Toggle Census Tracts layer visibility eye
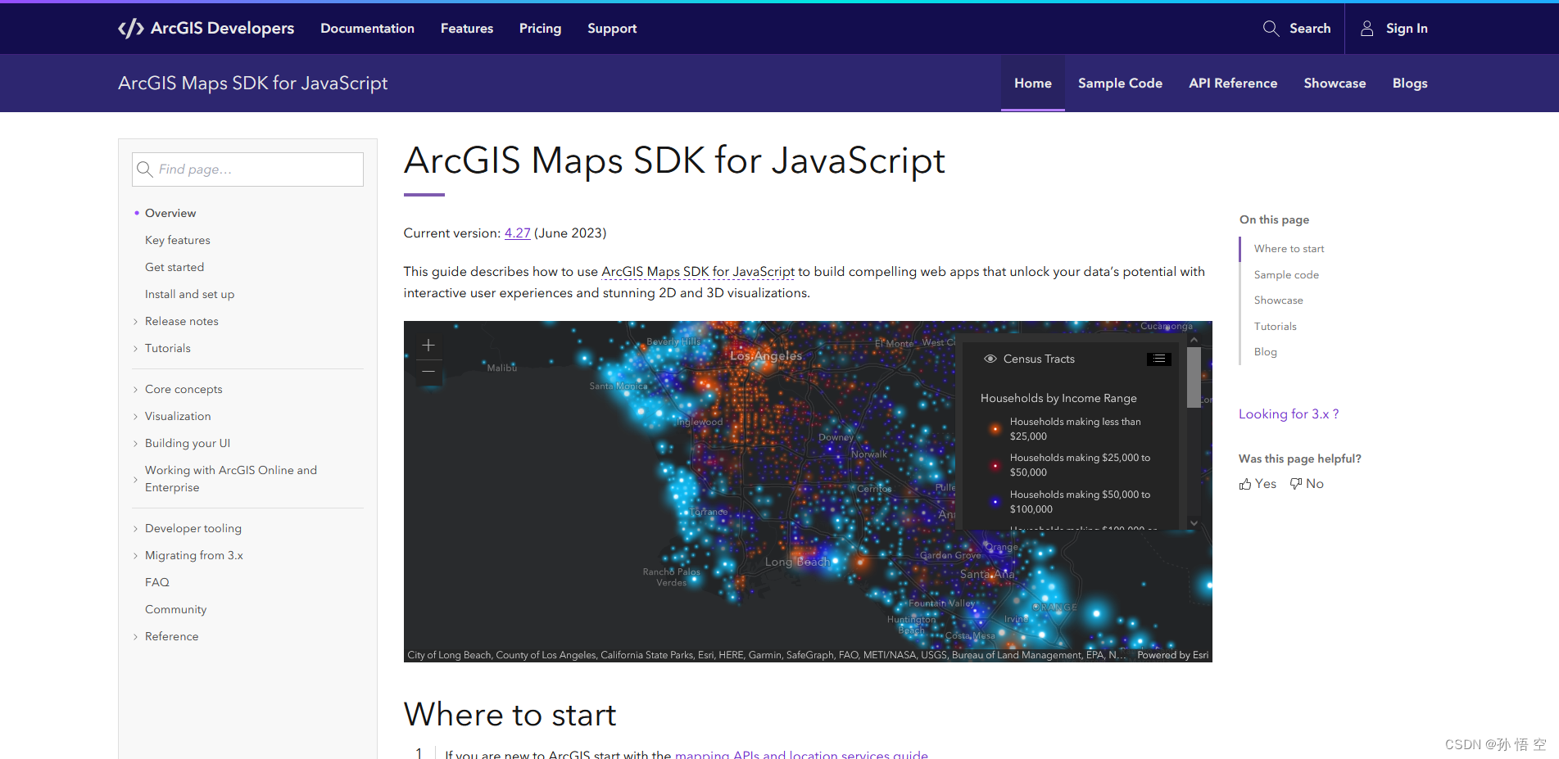 click(990, 359)
